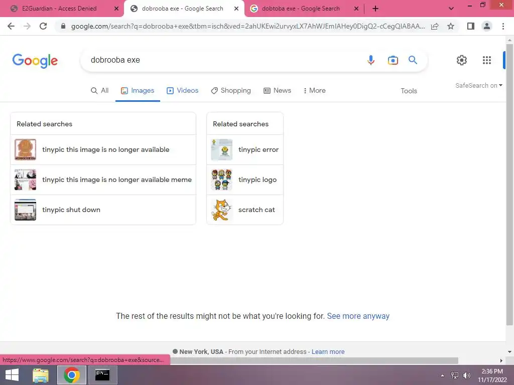Click the URL address bar

click(x=248, y=26)
